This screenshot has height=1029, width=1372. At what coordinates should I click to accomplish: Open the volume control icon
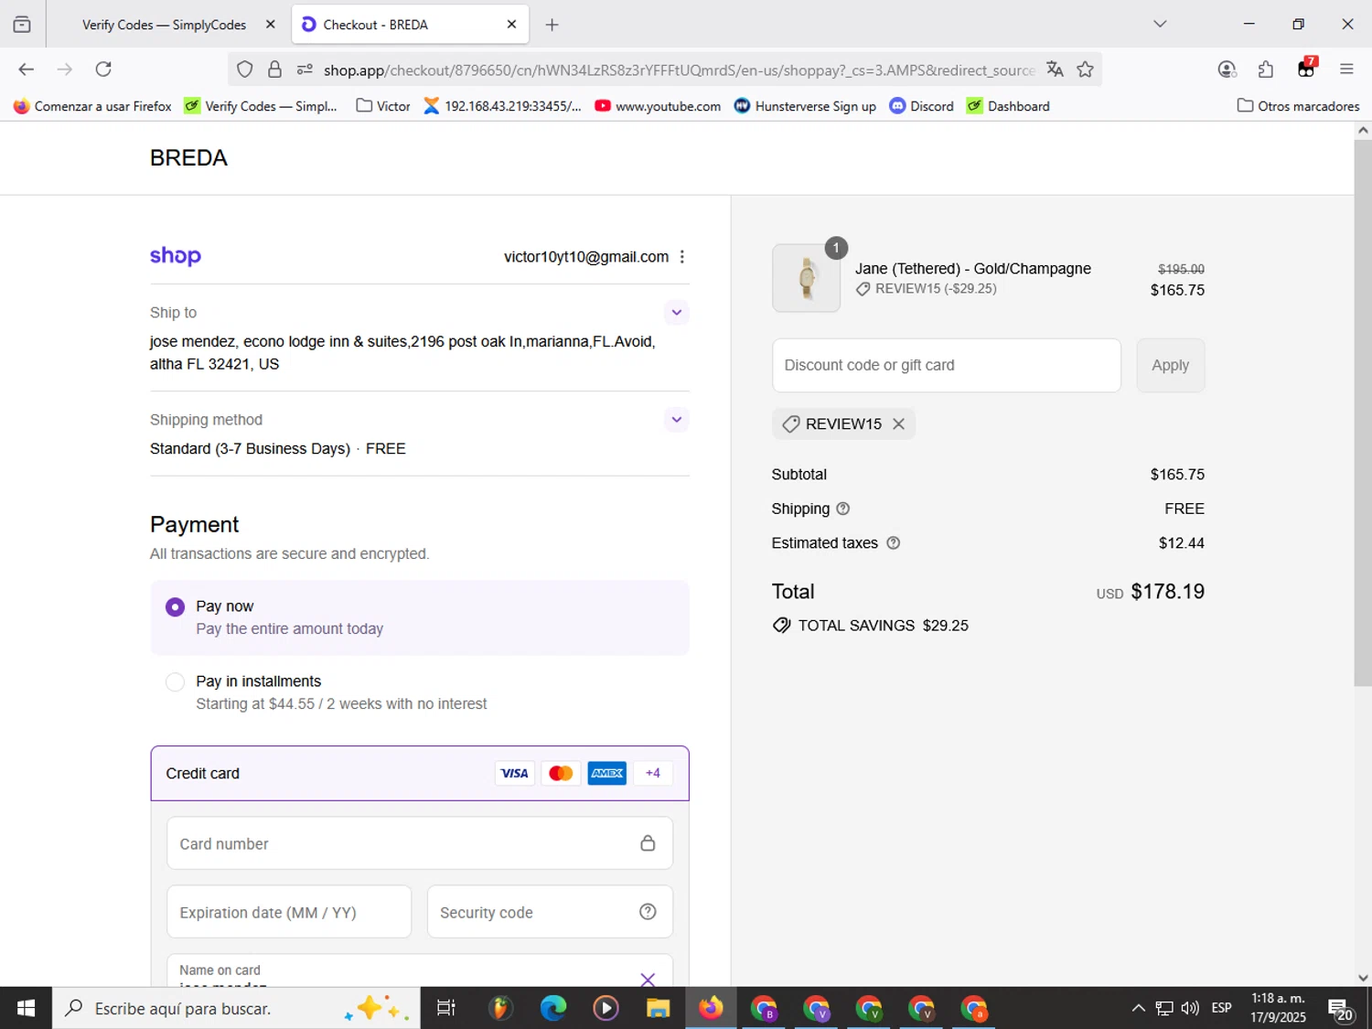[1190, 1008]
